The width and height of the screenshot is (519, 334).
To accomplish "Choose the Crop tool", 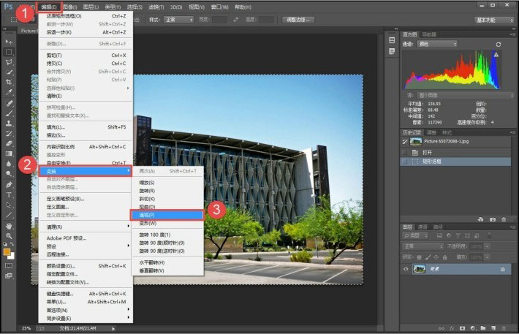I will pos(9,83).
